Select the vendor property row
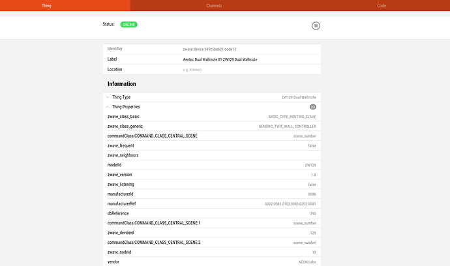 212,261
